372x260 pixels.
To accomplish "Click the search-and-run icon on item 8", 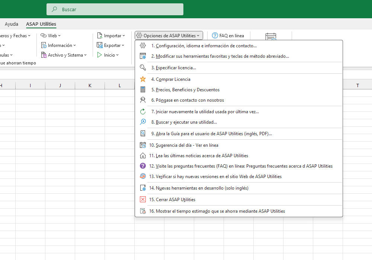I will pos(143,122).
